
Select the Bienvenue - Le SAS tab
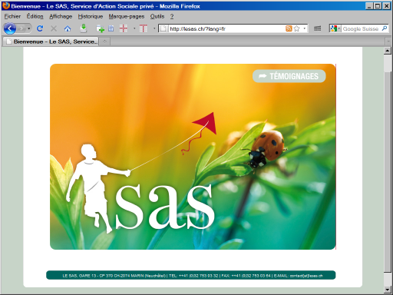tap(51, 41)
